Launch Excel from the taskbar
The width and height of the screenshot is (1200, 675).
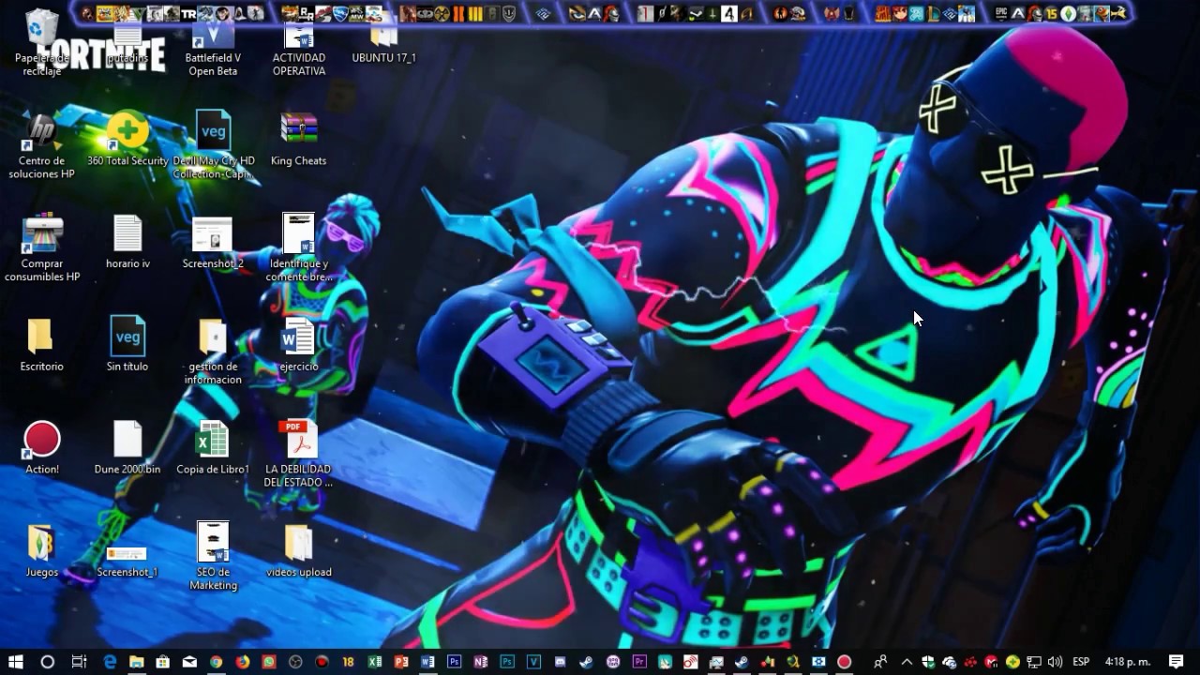tap(375, 662)
